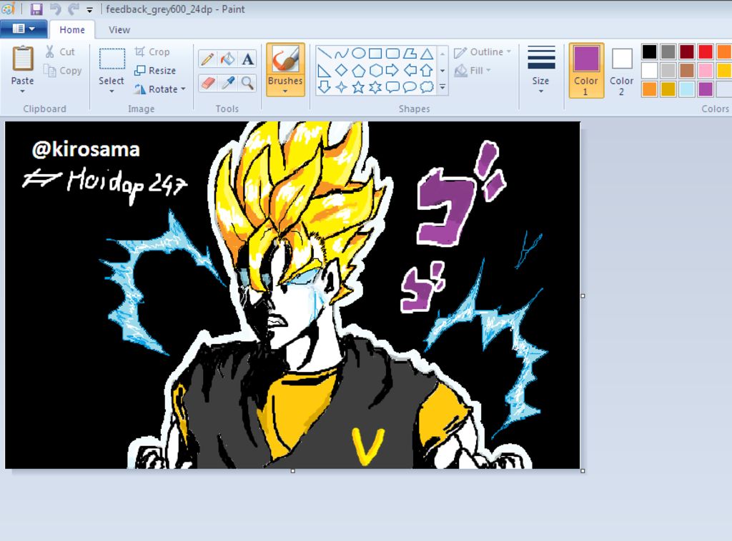Pick the Right triangle shape
Screen dimensions: 732x541
pos(325,71)
